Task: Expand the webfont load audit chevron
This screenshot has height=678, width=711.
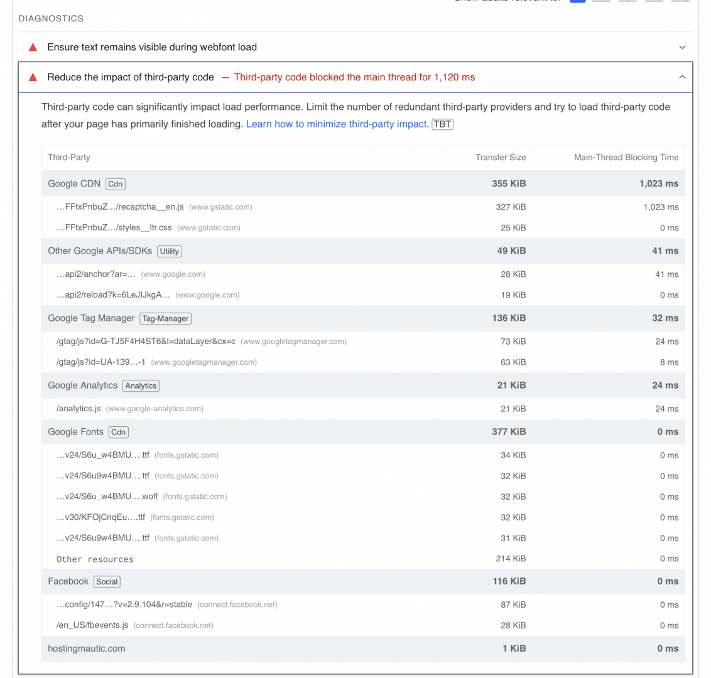Action: point(682,47)
